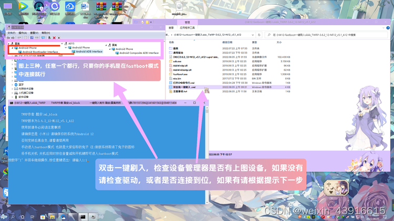Open the action center in the system tray

(385, 217)
